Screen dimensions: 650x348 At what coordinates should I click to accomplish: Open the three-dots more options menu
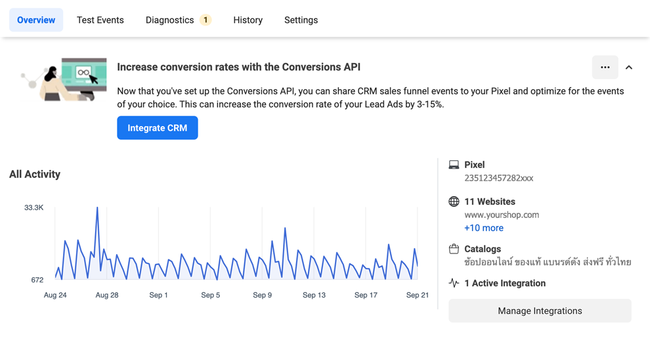(605, 67)
